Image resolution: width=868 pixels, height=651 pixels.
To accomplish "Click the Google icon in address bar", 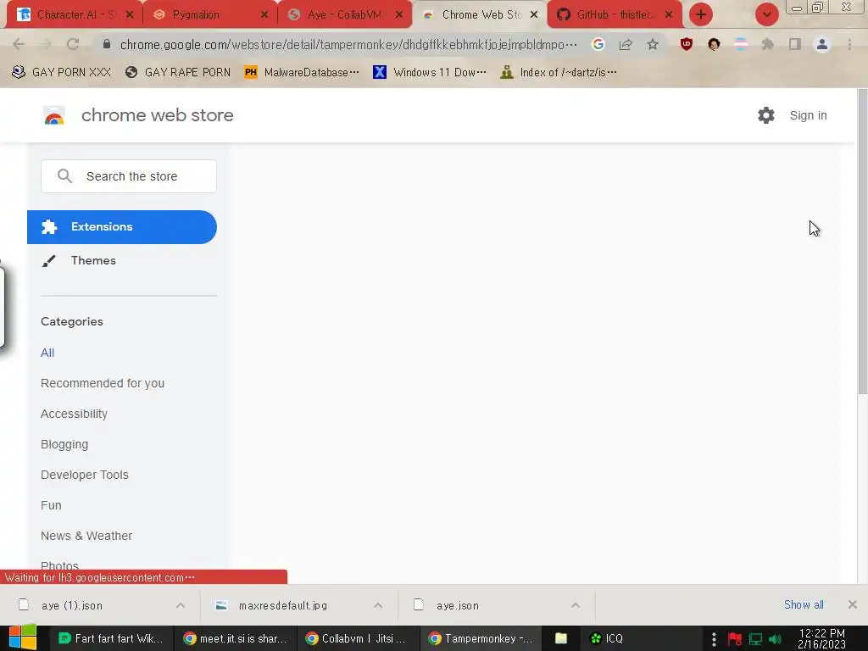I will pos(598,44).
